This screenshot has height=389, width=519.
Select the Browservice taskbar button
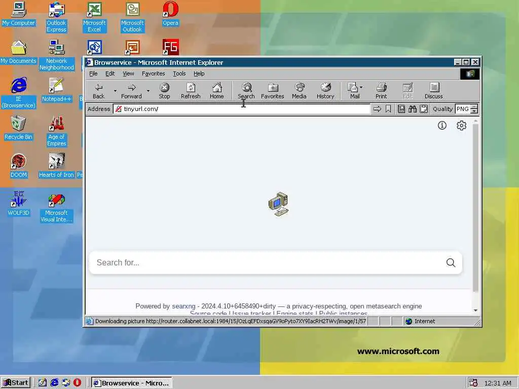tap(131, 383)
